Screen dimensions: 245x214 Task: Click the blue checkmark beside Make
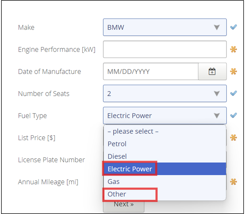tap(234, 27)
